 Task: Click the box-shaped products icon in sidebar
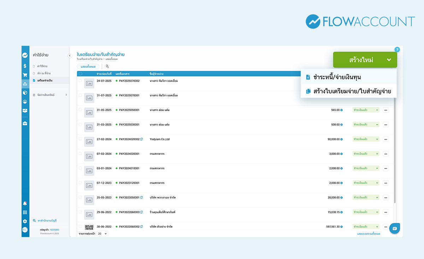point(25,93)
